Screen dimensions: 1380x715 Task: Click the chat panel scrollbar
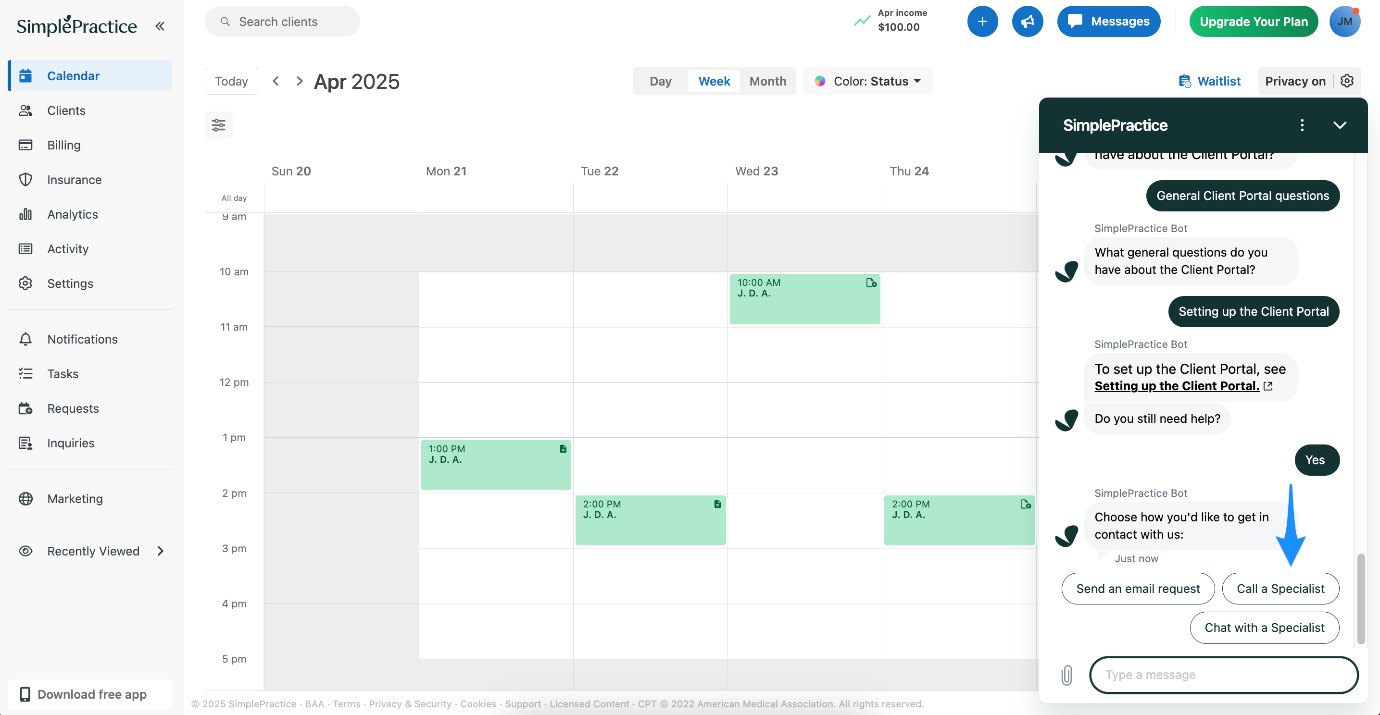[1360, 598]
